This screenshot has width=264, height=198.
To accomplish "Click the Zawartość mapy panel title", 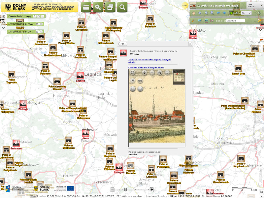I will pyautogui.click(x=20, y=16).
